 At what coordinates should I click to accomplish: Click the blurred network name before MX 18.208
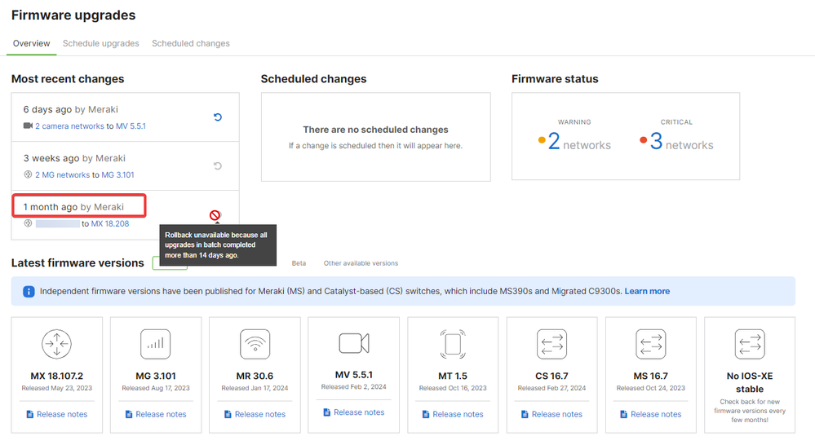[x=58, y=224]
